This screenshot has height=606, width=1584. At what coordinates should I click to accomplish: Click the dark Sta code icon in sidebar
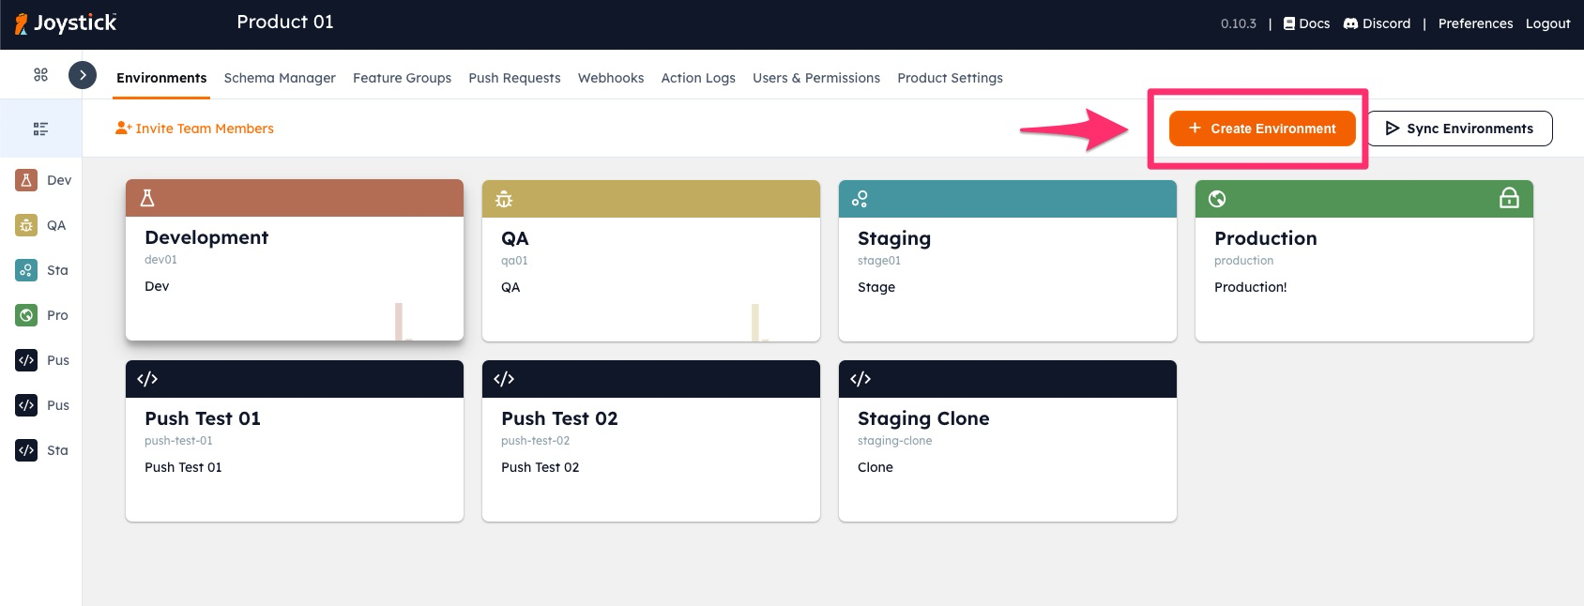tap(26, 450)
